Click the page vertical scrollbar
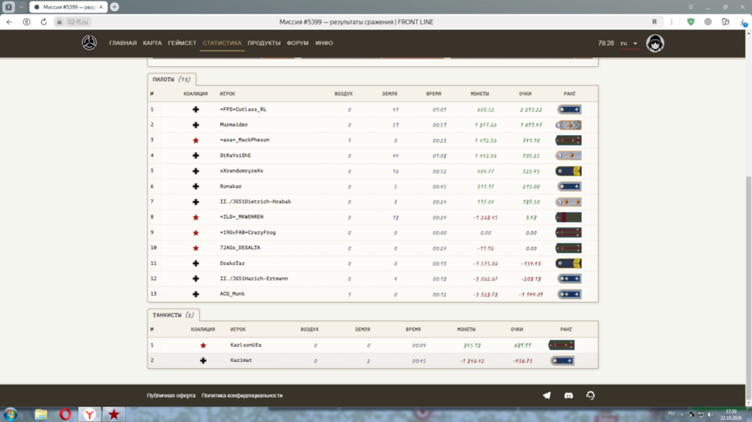 (x=748, y=288)
